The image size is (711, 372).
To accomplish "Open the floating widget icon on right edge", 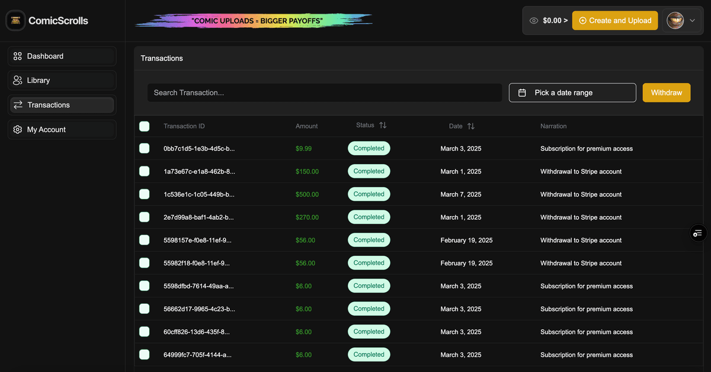I will point(698,233).
